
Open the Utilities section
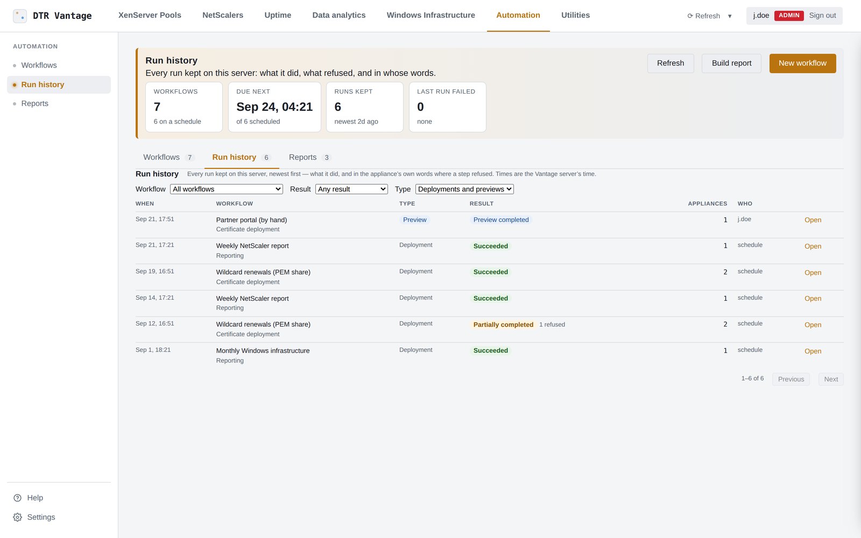click(x=575, y=15)
